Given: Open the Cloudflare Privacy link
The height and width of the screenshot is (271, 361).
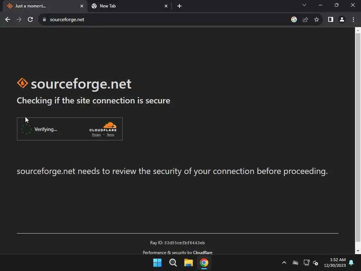Looking at the screenshot, I should point(97,134).
